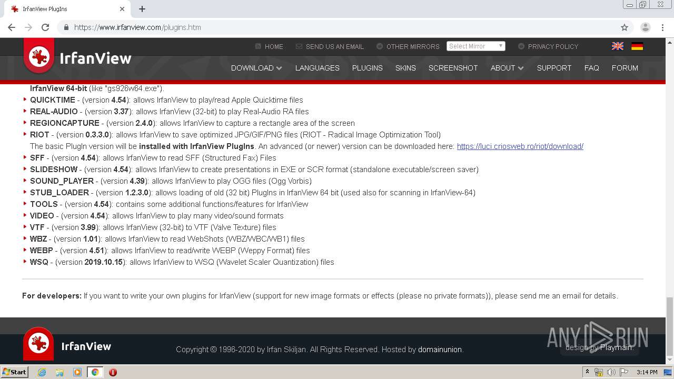Viewport: 674px width, 379px height.
Task: Open the Chrome three-dot menu
Action: coord(662,27)
